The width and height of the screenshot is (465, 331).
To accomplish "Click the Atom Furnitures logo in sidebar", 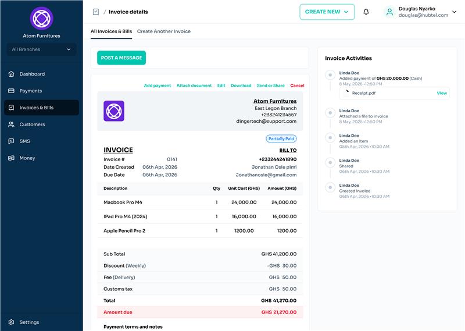I will pyautogui.click(x=41, y=18).
